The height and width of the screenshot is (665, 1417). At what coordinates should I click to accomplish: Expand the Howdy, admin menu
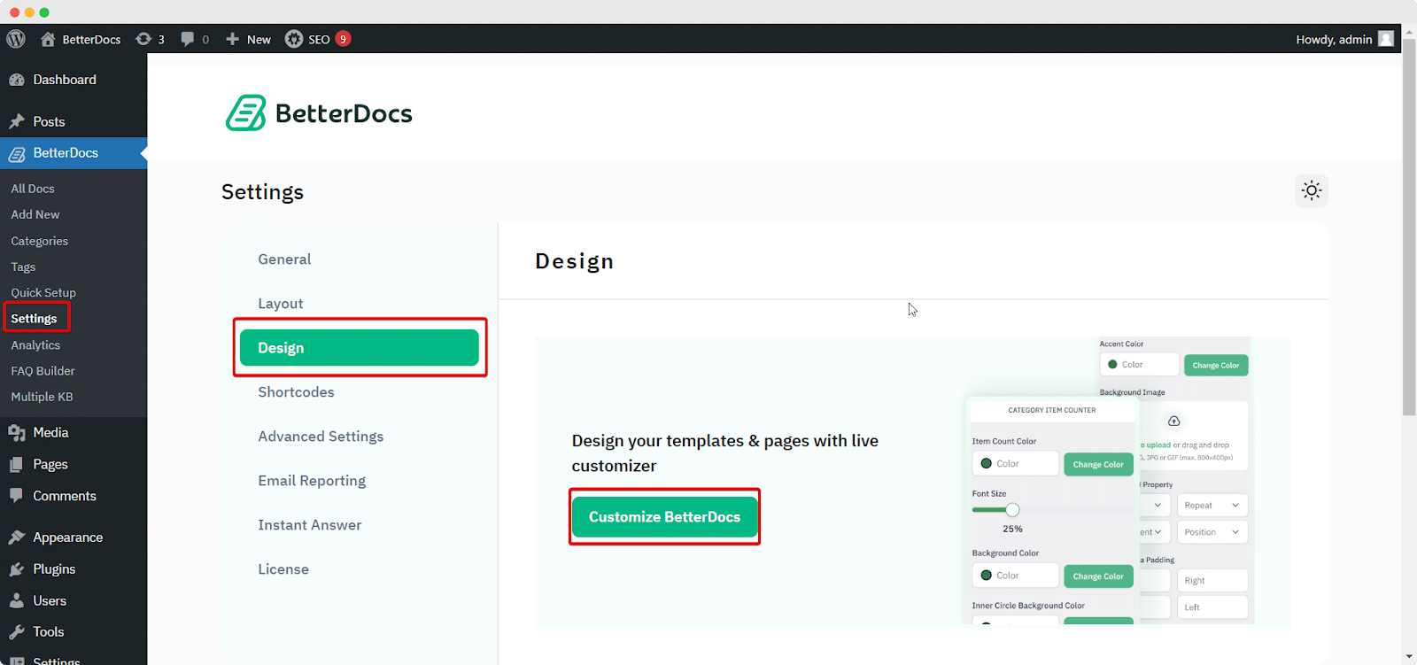[x=1334, y=39]
